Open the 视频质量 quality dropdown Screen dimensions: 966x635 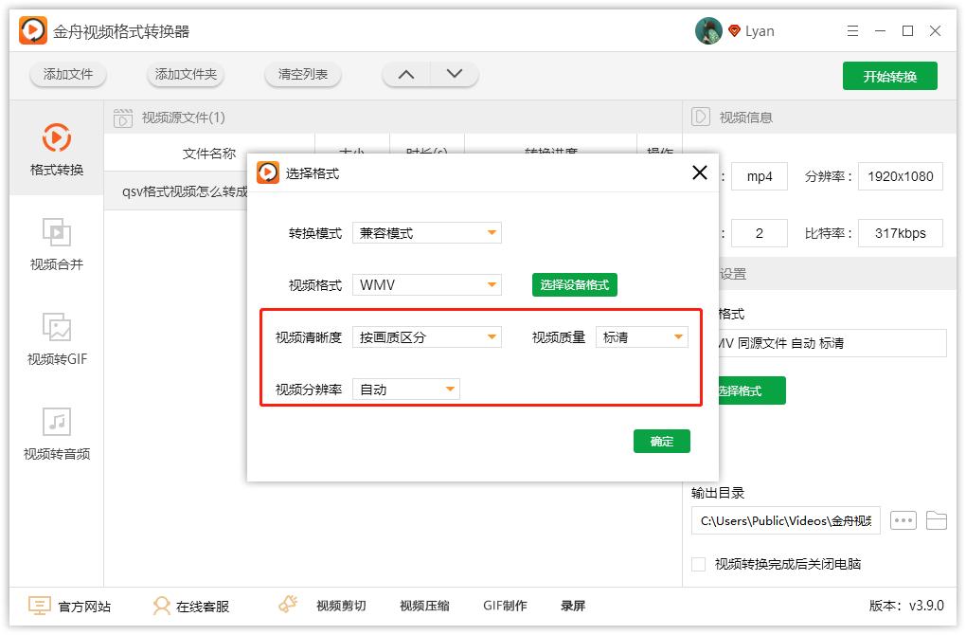[641, 336]
